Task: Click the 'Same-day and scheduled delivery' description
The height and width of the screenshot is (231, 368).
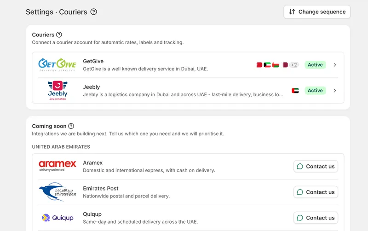Action: tap(140, 222)
